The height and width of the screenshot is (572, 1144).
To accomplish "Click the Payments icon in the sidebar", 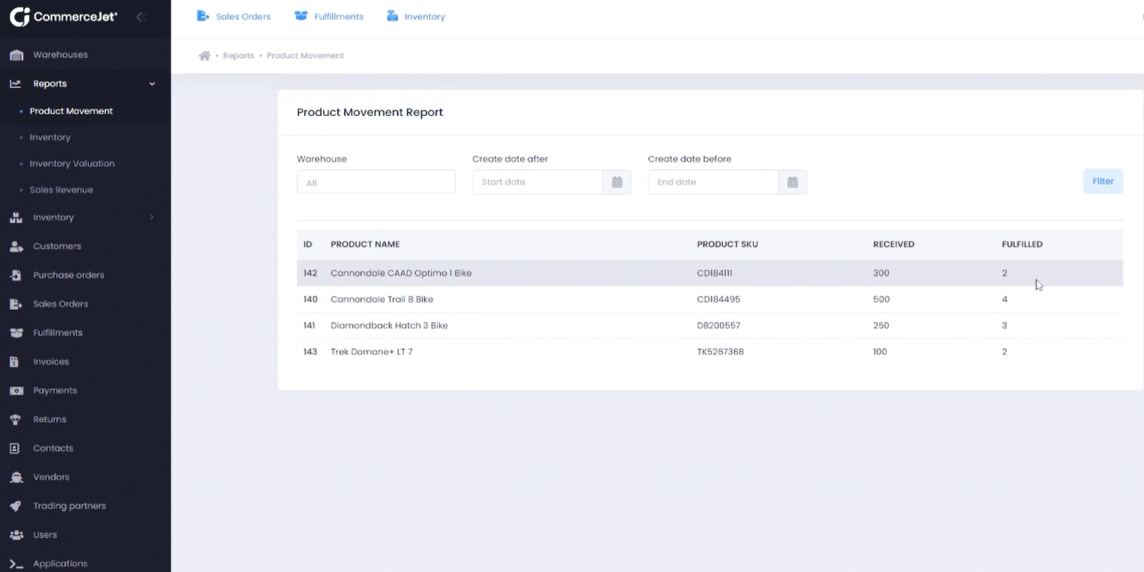I will point(16,391).
